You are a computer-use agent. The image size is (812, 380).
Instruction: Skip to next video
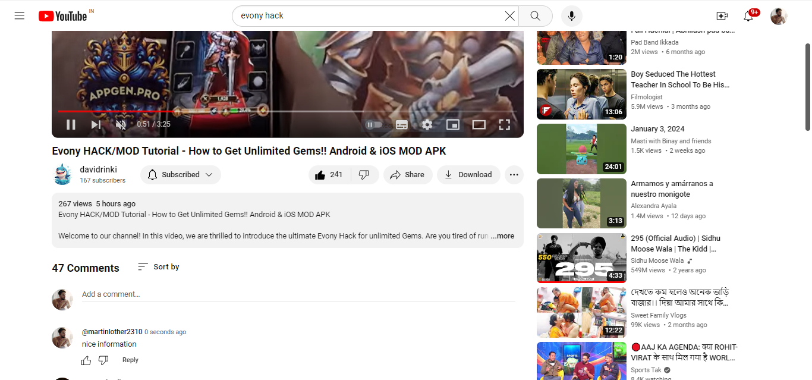click(x=96, y=124)
